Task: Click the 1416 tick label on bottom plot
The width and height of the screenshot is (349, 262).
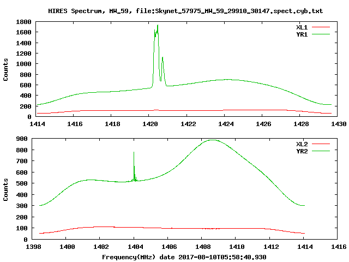Action: 339,247
